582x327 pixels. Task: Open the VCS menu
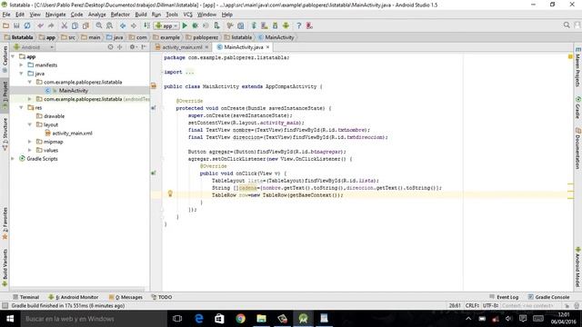click(188, 15)
